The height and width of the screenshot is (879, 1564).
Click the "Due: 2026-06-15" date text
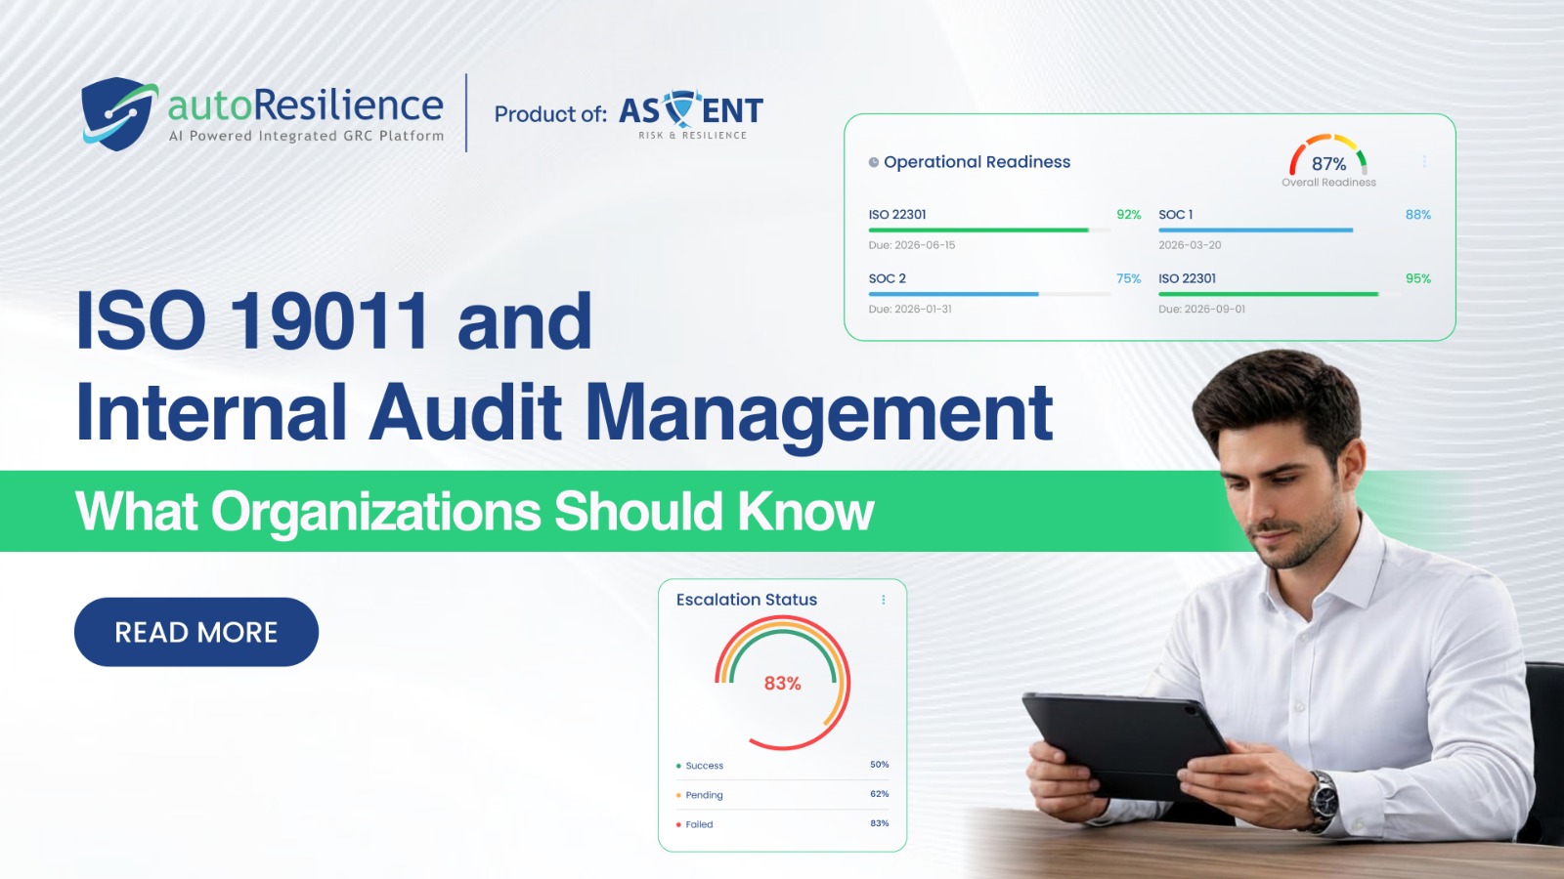coord(912,245)
